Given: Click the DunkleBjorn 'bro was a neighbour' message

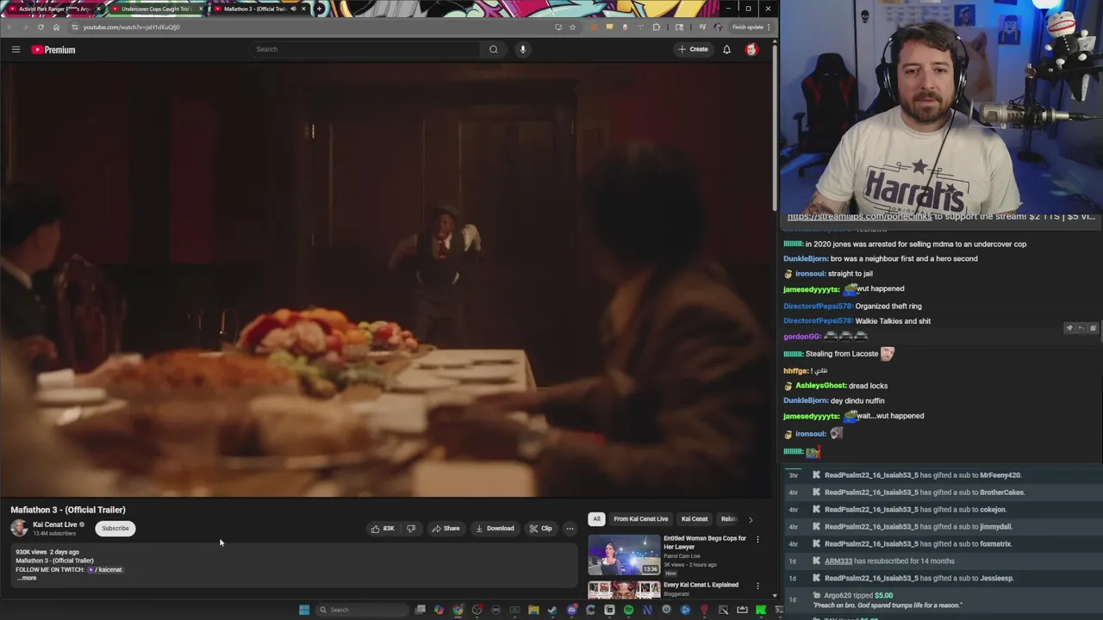Looking at the screenshot, I should (880, 258).
